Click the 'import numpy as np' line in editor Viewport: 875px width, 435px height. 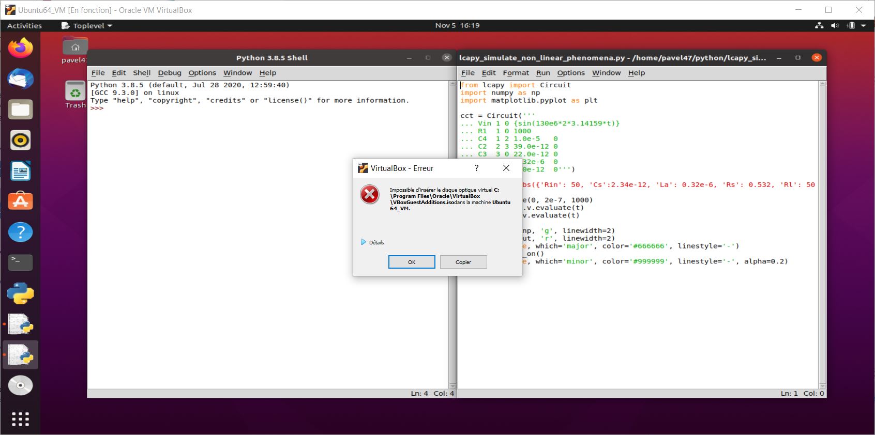pos(500,93)
